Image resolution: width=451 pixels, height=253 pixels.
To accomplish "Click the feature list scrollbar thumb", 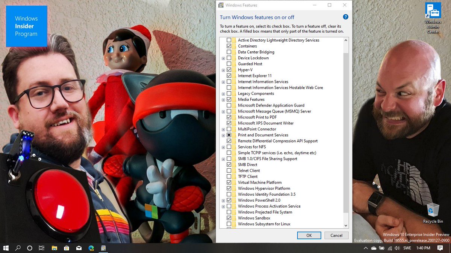I will [x=346, y=133].
